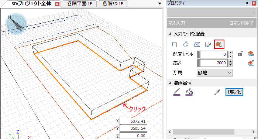The height and width of the screenshot is (139, 258).
Task: Open the 所属 dropdown showing 敷地
Action: pyautogui.click(x=215, y=73)
